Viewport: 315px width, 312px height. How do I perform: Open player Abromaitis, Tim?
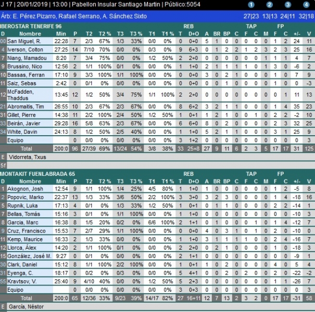tap(26, 107)
